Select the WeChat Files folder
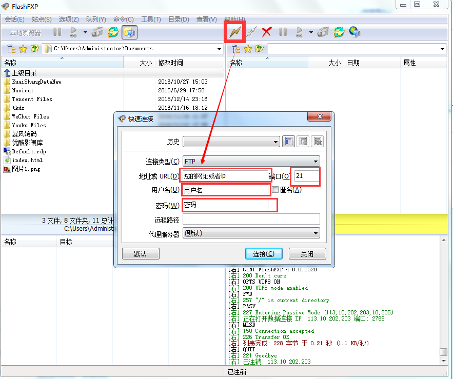 pos(30,116)
